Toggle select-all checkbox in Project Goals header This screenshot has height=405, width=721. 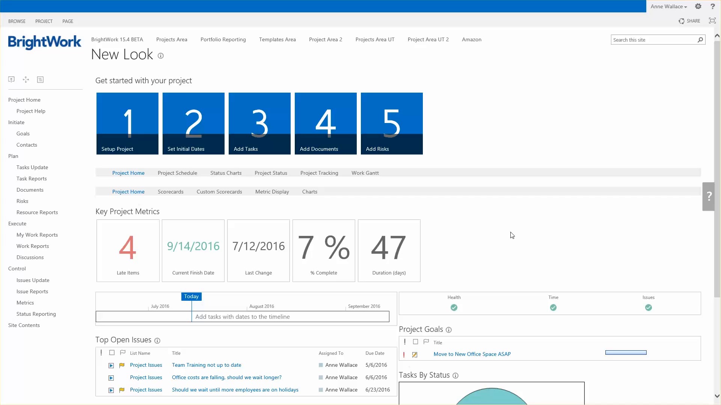pos(415,342)
